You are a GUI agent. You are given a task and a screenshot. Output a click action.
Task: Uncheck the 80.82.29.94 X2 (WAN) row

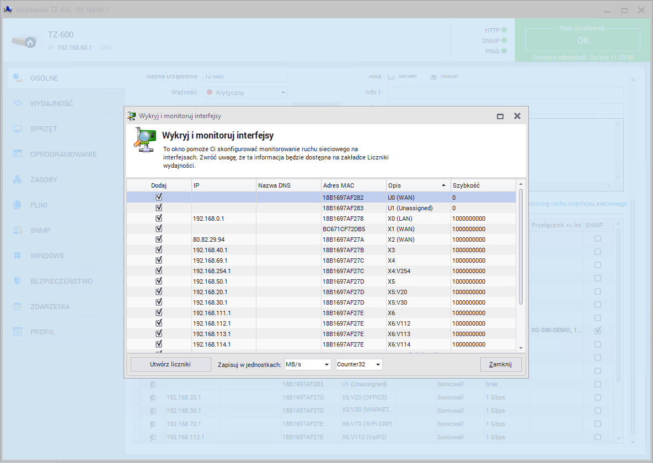[159, 239]
